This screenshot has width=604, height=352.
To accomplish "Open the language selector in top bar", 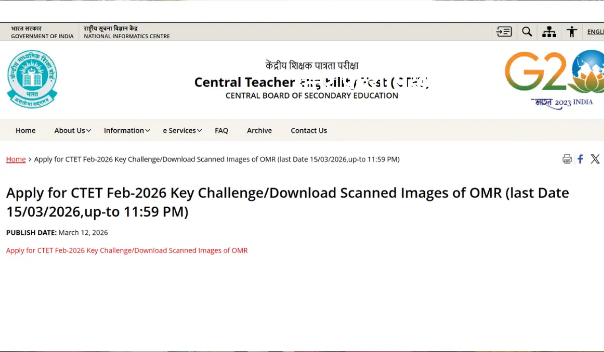I will tap(595, 32).
